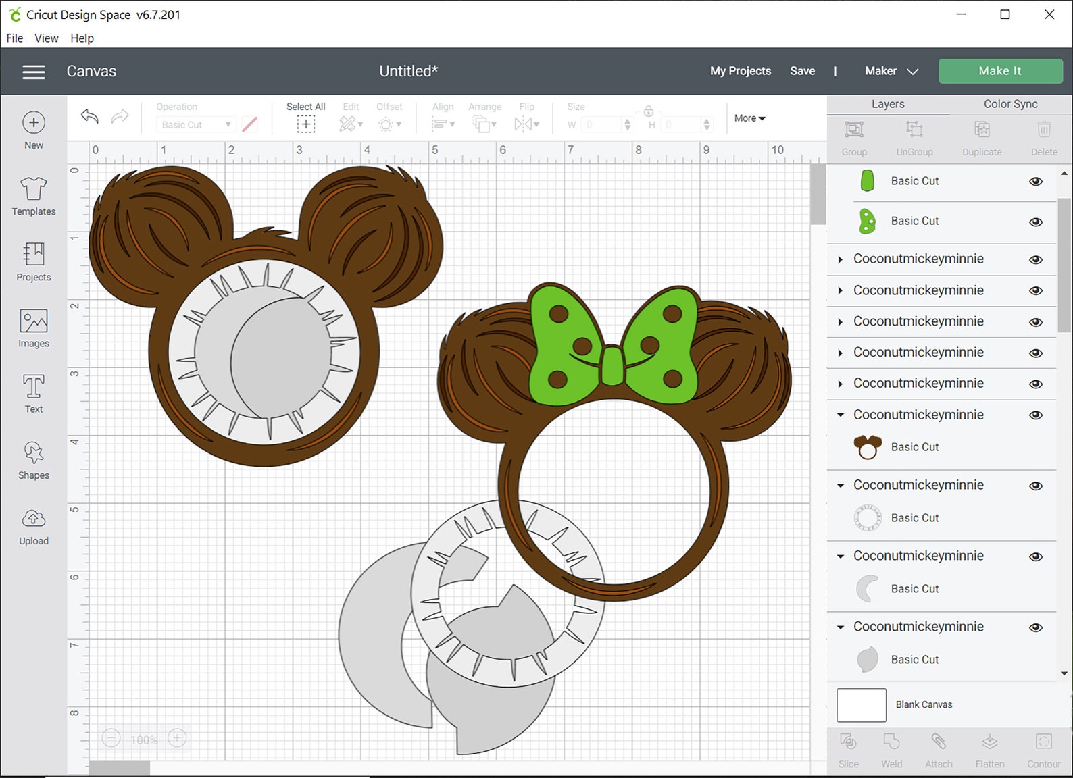This screenshot has width=1073, height=778.
Task: Hide the Coconutmickeyminnie group with crescent layer
Action: click(x=1035, y=557)
